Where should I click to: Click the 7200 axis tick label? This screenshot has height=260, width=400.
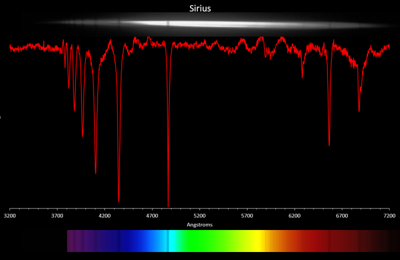click(x=389, y=216)
